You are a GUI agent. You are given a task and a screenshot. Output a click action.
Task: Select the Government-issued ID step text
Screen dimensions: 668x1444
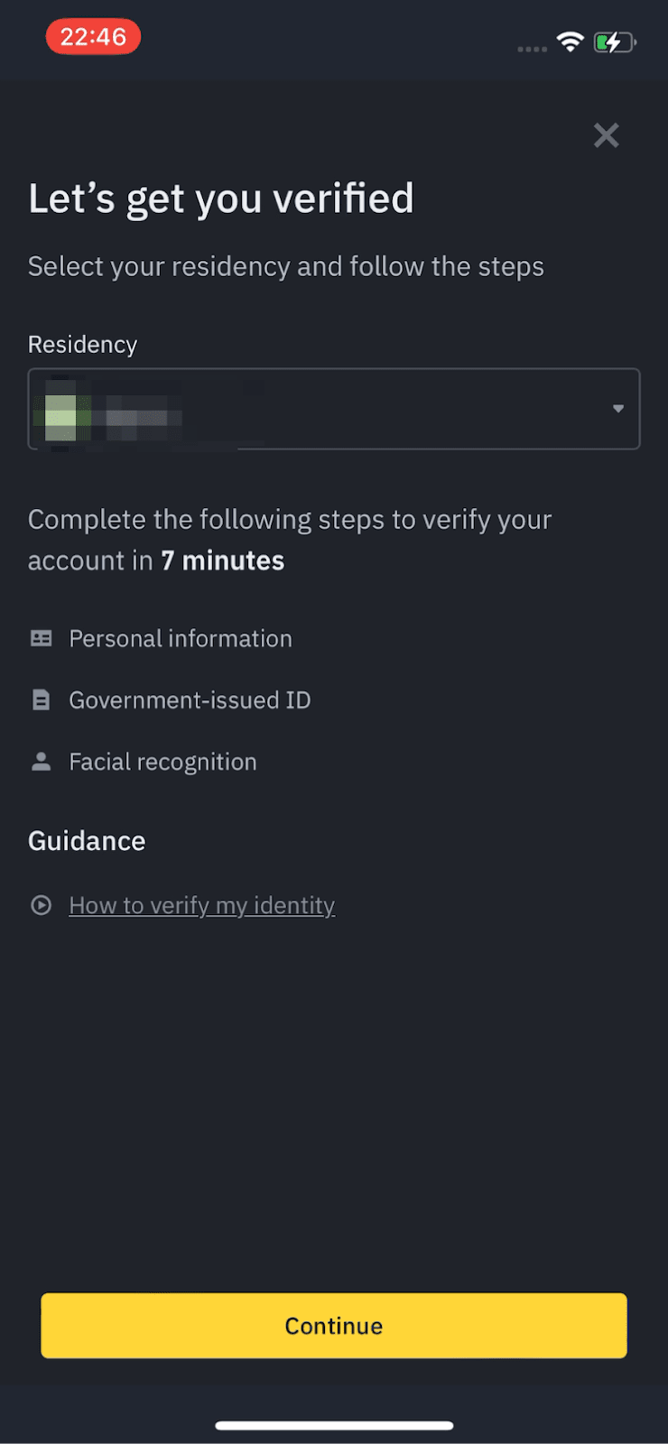tap(190, 700)
